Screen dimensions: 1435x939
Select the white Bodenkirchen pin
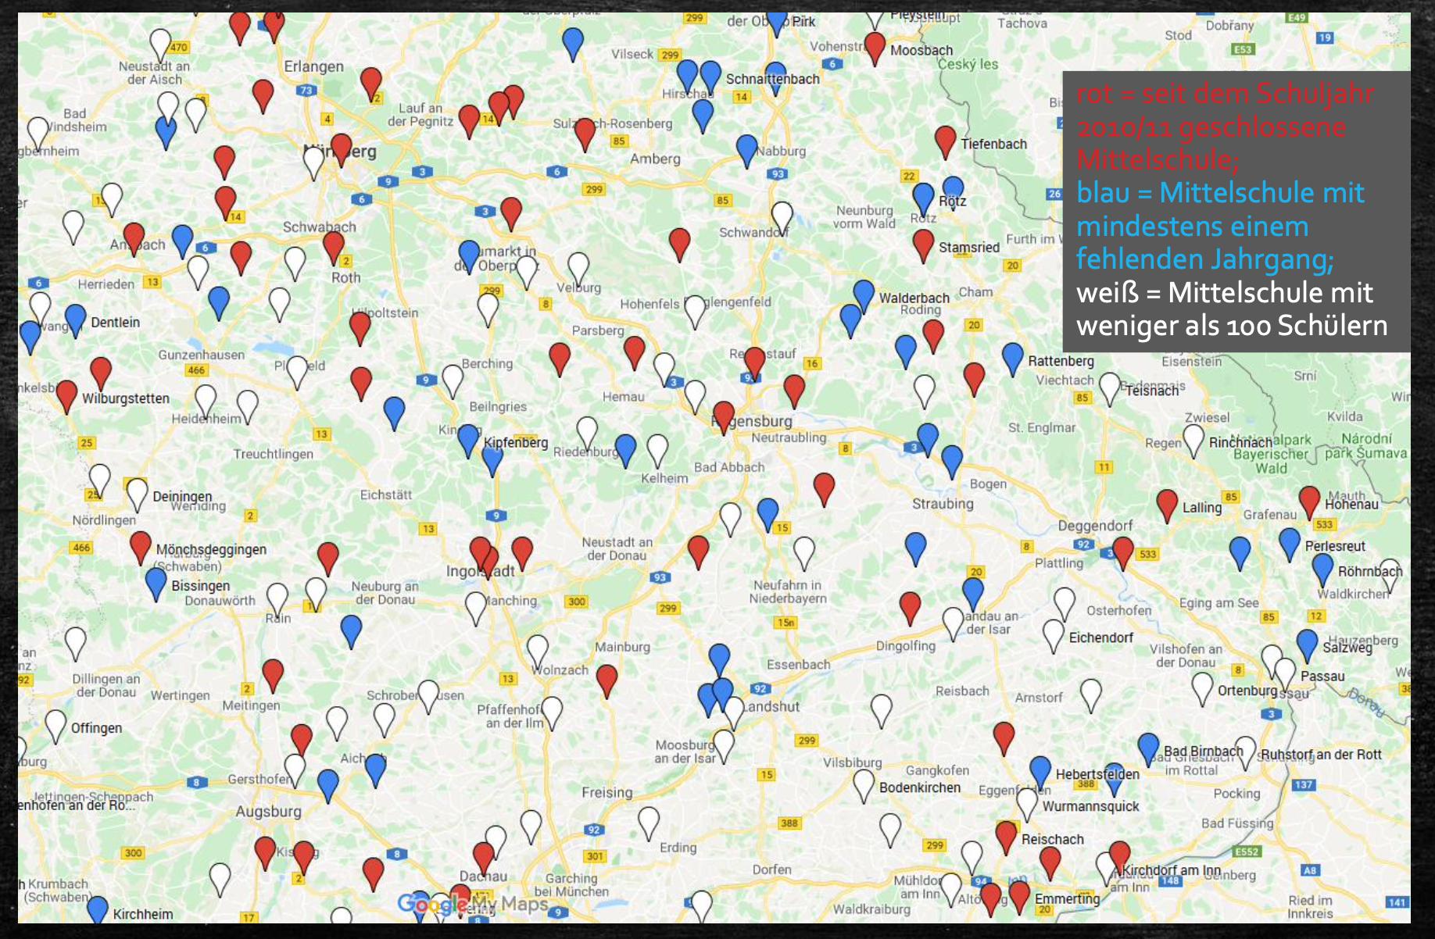pos(864,785)
